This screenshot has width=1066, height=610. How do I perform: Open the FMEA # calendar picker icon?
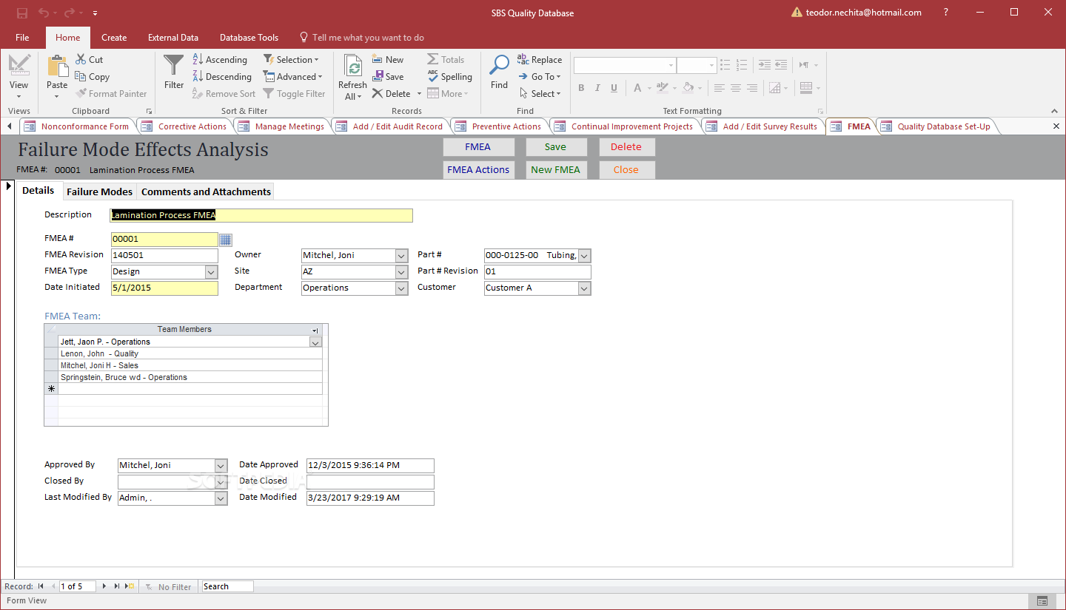coord(226,240)
